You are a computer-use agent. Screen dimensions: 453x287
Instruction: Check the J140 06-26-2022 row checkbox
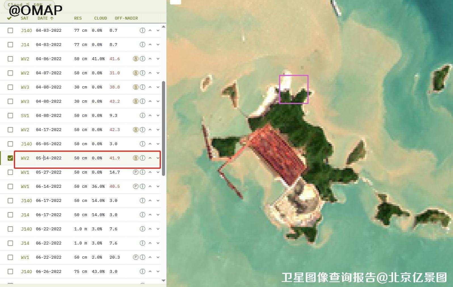click(x=10, y=271)
